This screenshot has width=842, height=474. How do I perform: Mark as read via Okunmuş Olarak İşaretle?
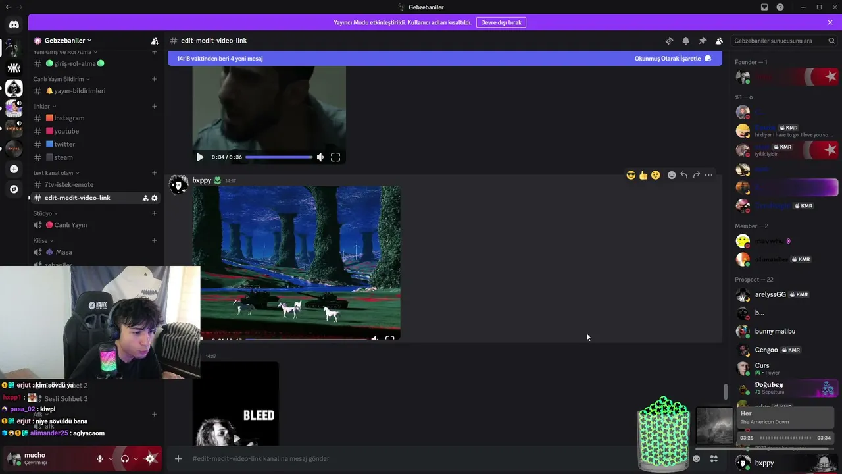point(673,59)
